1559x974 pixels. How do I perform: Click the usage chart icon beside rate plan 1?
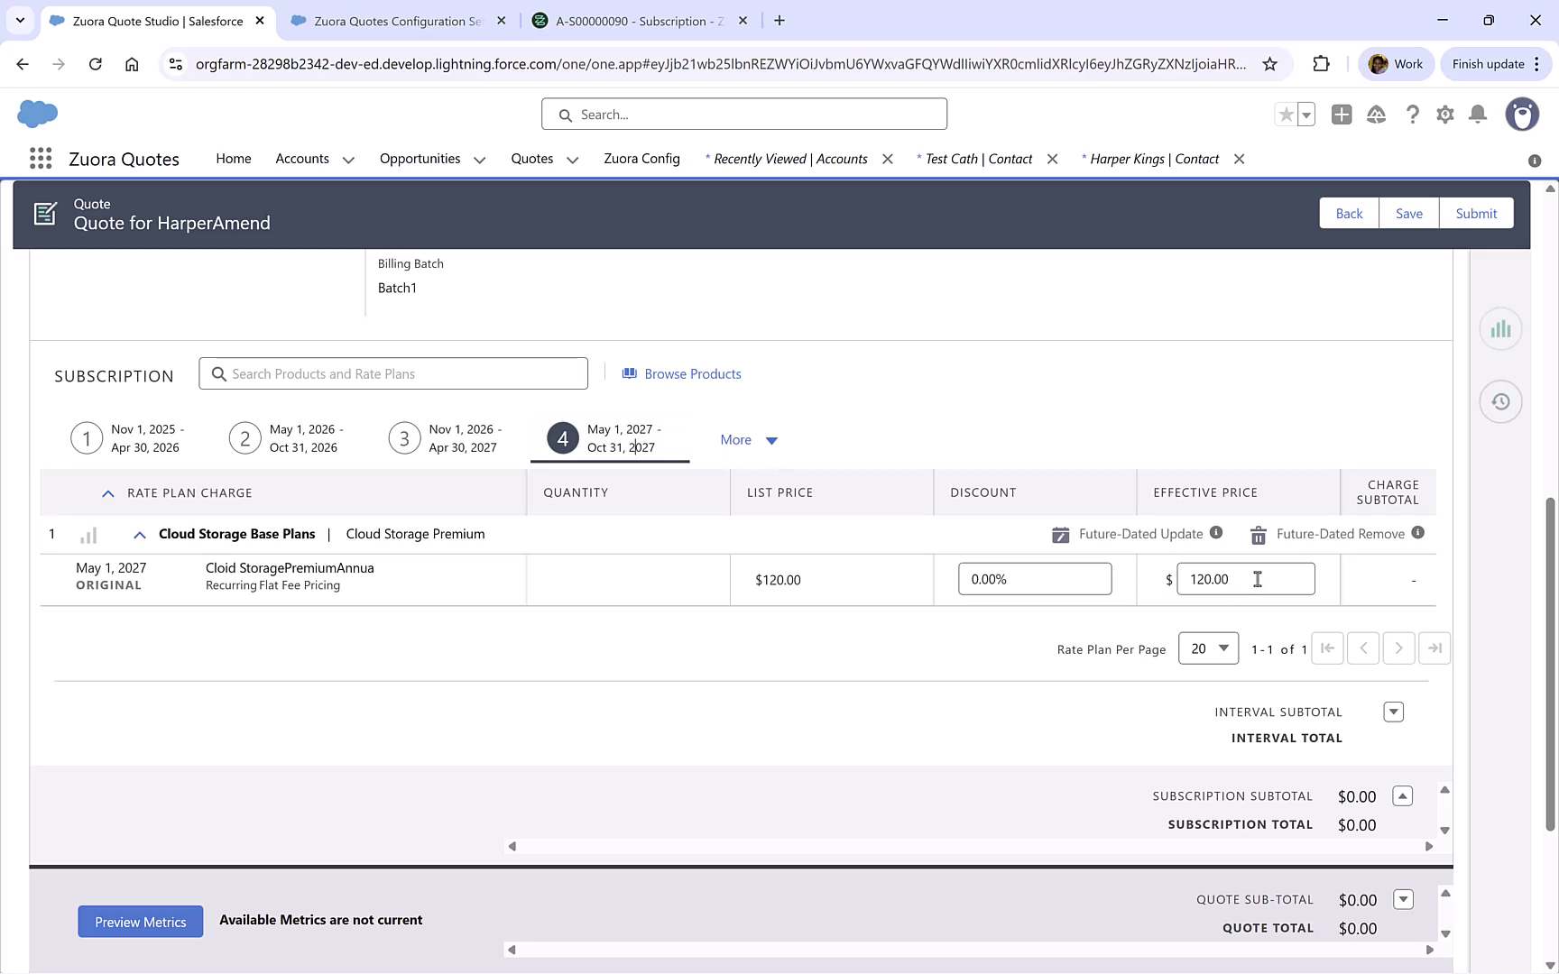(x=88, y=534)
